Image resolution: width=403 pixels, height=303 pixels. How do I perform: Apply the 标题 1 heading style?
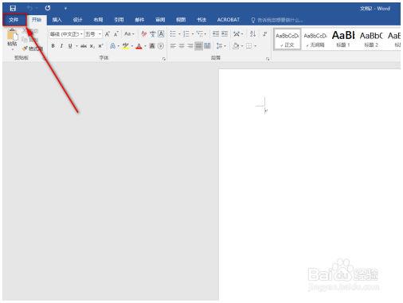(x=343, y=39)
